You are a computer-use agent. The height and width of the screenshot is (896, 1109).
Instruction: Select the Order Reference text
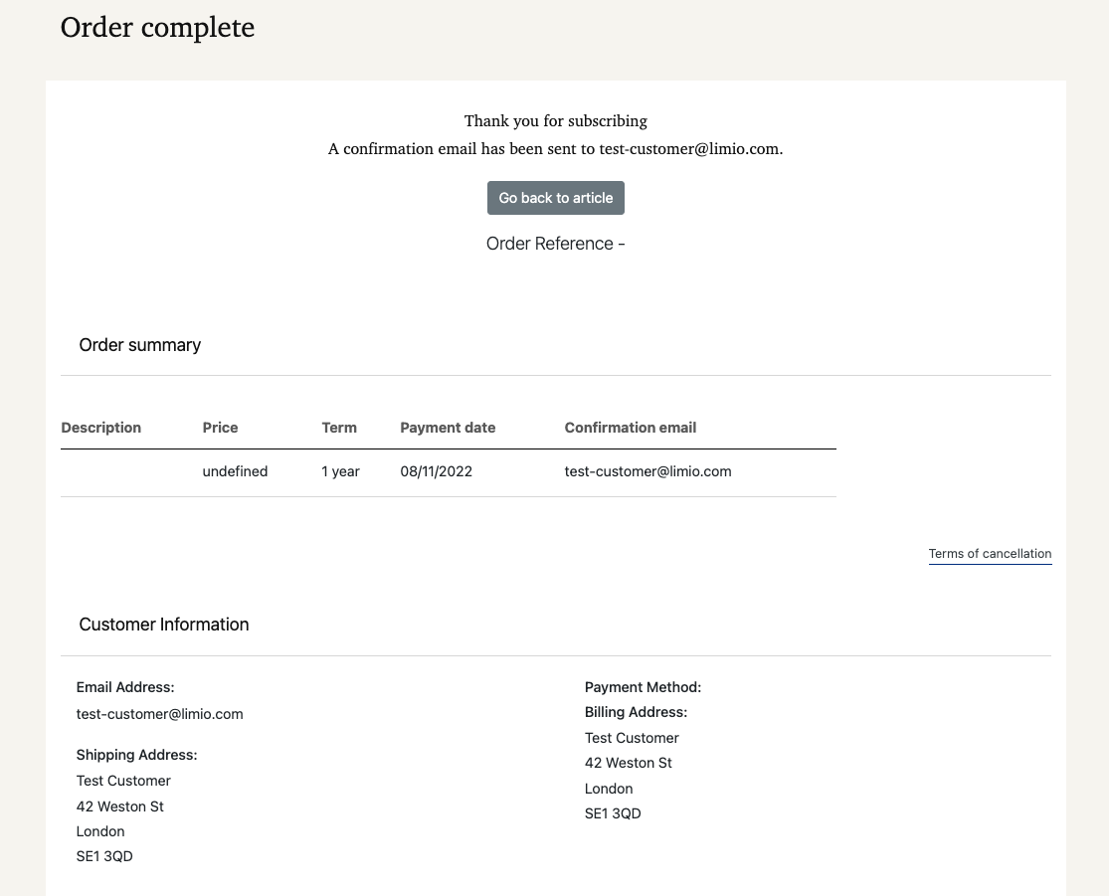(555, 244)
